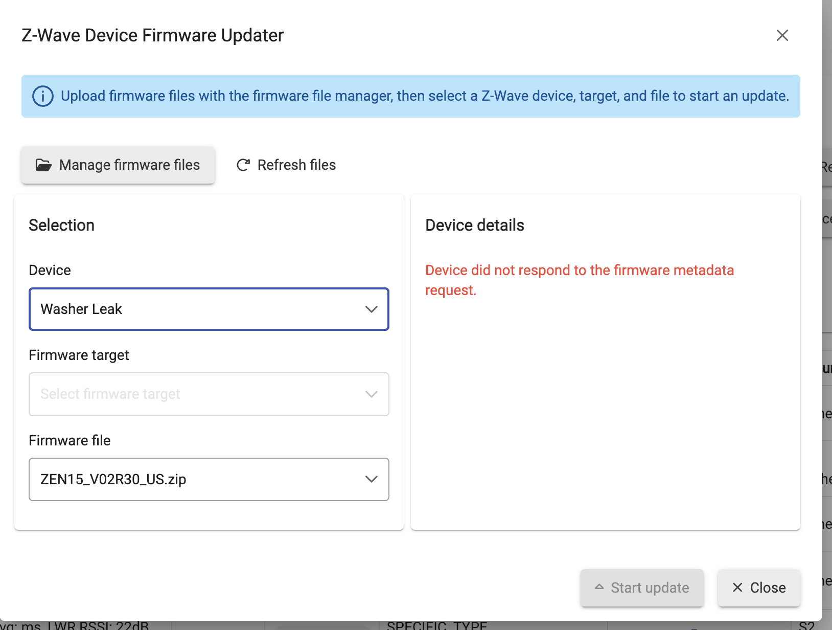Screen dimensions: 832x630
Task: Click the Refresh files label
Action: (x=297, y=165)
